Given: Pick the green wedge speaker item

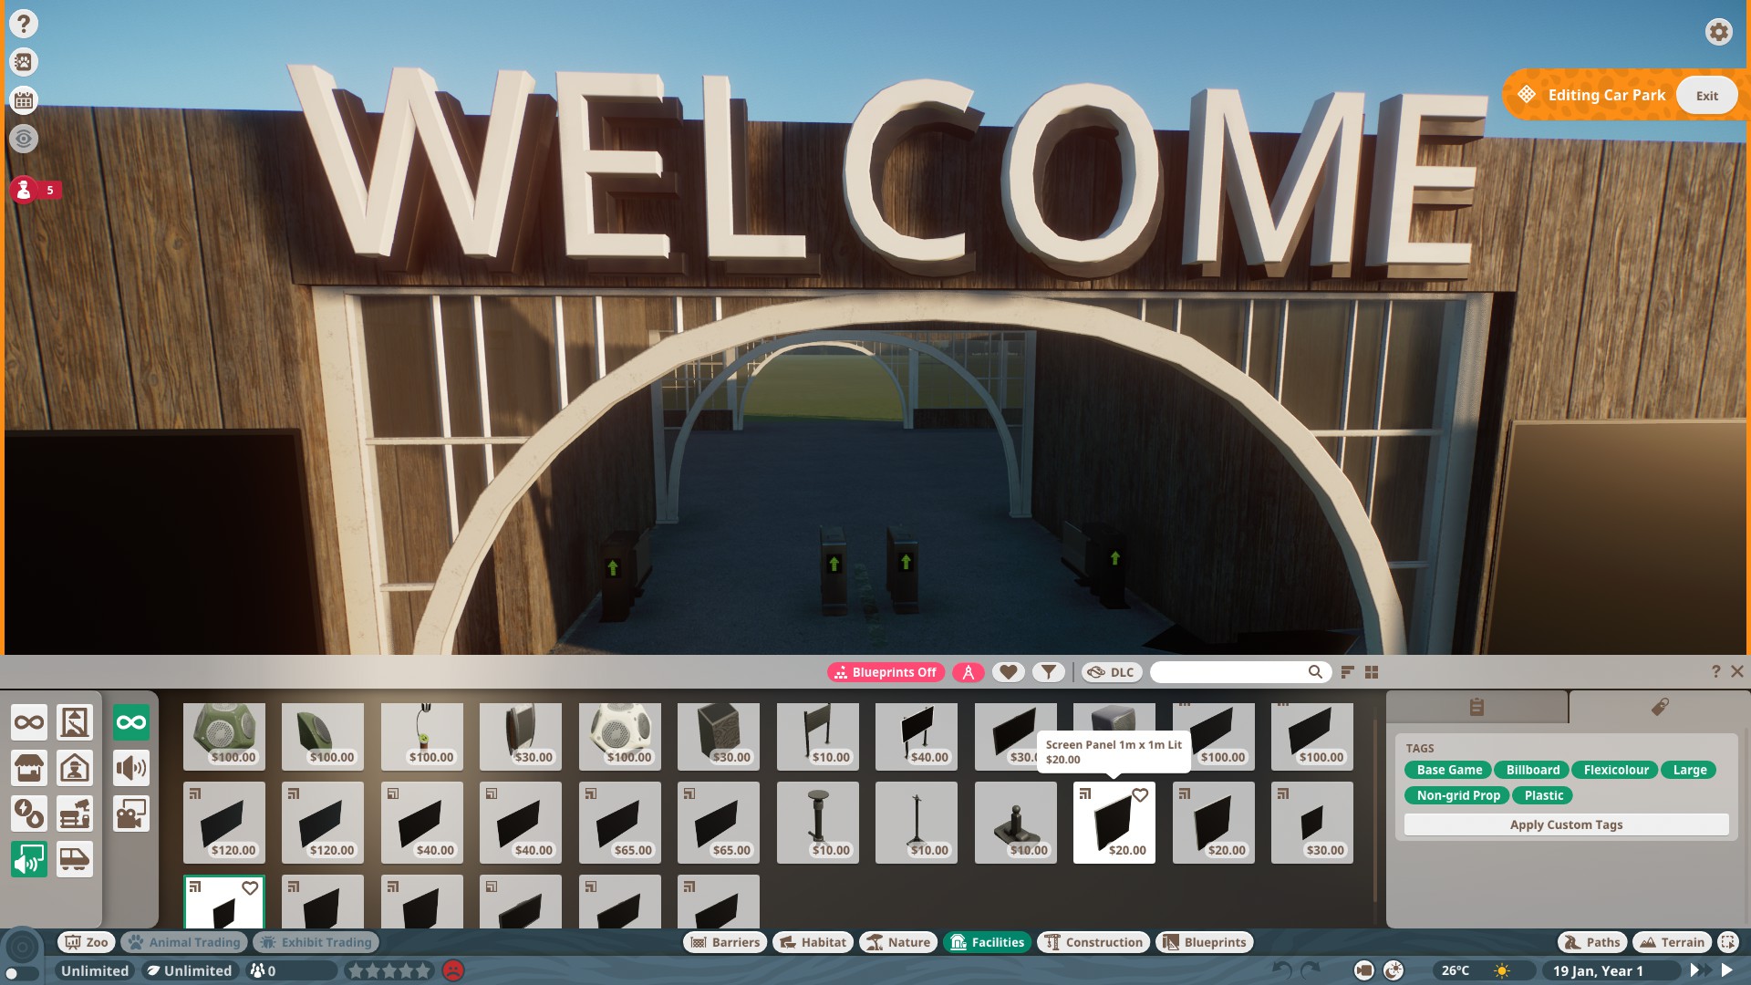Looking at the screenshot, I should pos(323,735).
